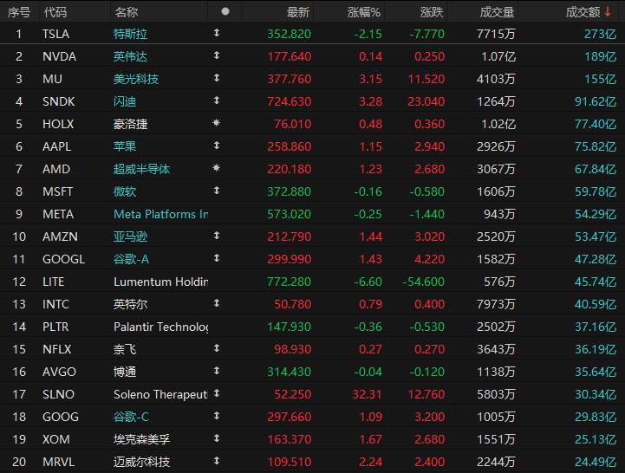The height and width of the screenshot is (473, 625).
Task: Select the SLNO ticker code
Action: (58, 394)
